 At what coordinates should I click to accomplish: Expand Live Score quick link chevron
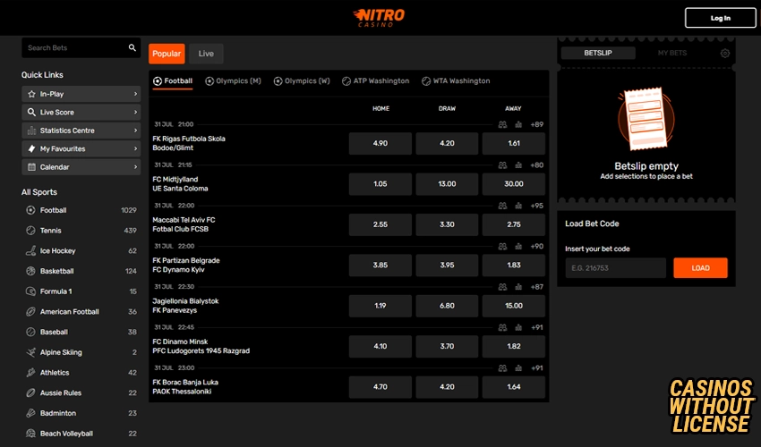(135, 112)
